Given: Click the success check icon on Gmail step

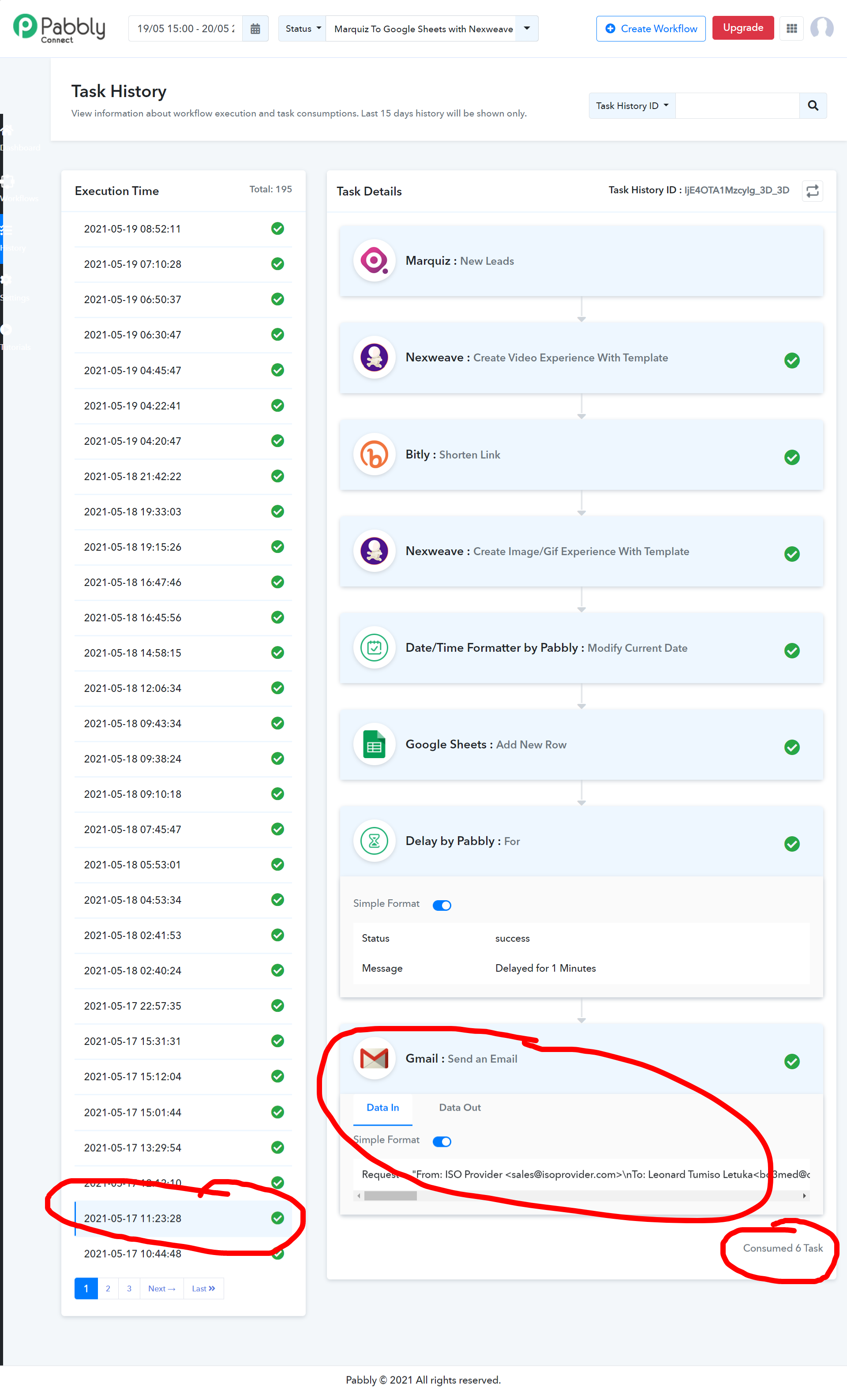Looking at the screenshot, I should tap(791, 1061).
